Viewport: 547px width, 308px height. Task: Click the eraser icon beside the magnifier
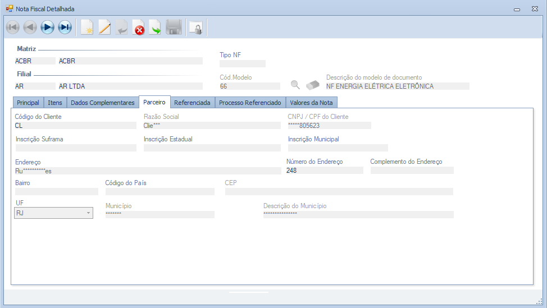pos(312,85)
